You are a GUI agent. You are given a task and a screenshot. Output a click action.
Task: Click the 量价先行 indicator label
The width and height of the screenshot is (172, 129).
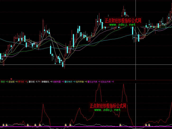coord(69,82)
